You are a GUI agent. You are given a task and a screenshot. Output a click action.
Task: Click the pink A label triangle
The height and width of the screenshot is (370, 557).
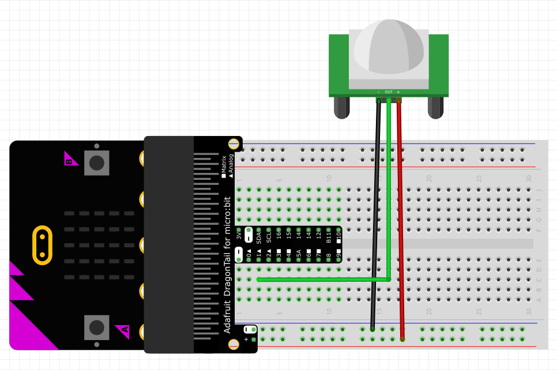click(x=123, y=331)
